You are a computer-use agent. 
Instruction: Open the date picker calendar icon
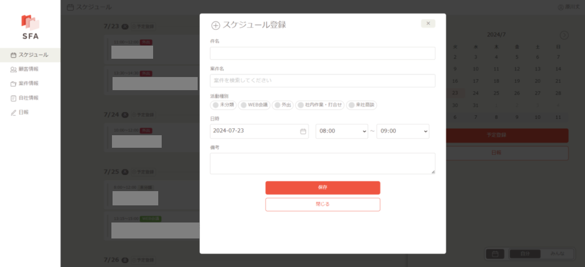tap(303, 131)
